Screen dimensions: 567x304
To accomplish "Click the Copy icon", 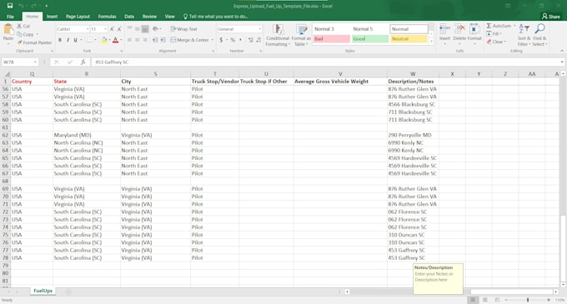I will (x=19, y=34).
